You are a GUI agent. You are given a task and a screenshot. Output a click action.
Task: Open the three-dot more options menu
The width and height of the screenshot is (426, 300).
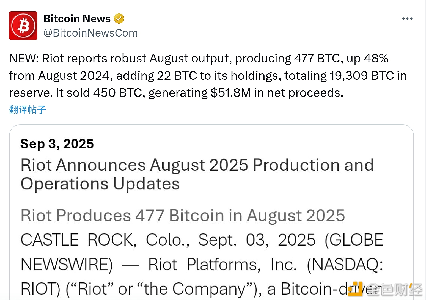coord(407,19)
